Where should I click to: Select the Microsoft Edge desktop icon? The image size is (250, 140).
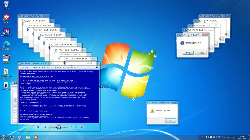pos(6,46)
